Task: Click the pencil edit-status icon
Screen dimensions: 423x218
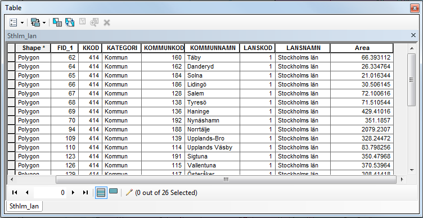Action: pyautogui.click(x=129, y=192)
